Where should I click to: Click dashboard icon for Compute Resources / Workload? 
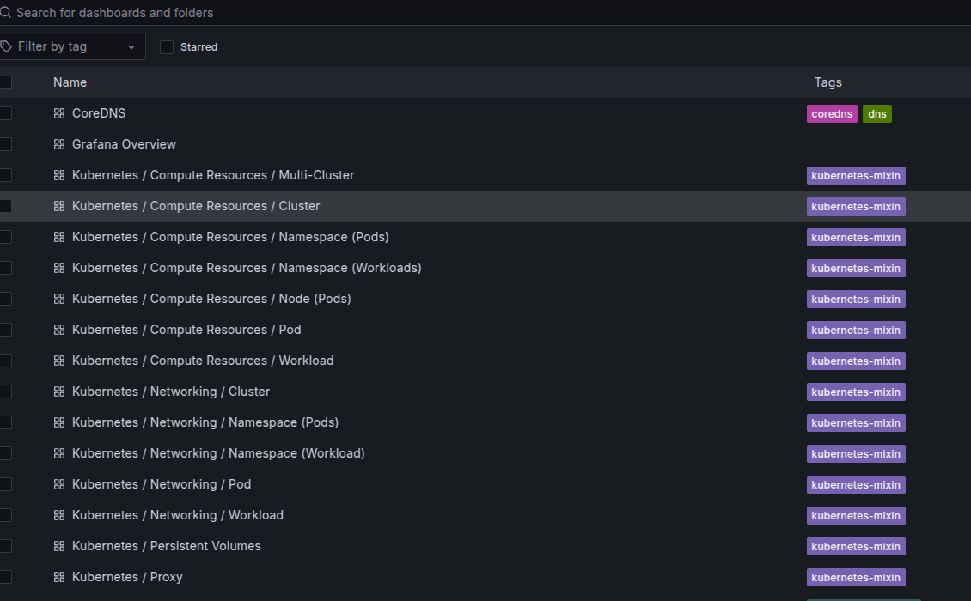pyautogui.click(x=59, y=361)
